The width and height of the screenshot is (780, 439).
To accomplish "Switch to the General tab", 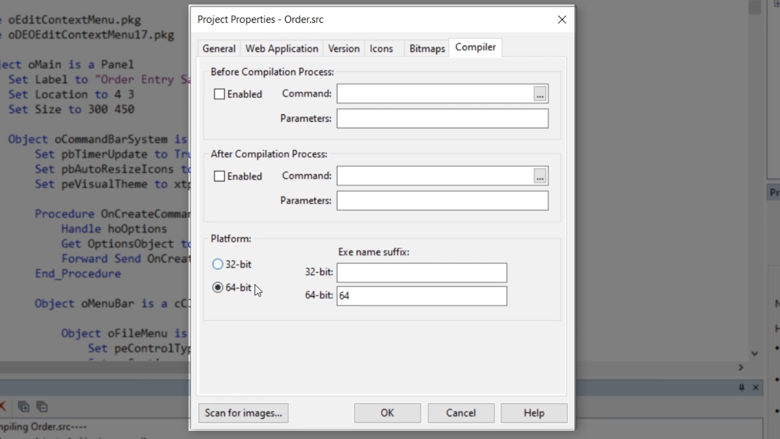I will click(x=219, y=49).
